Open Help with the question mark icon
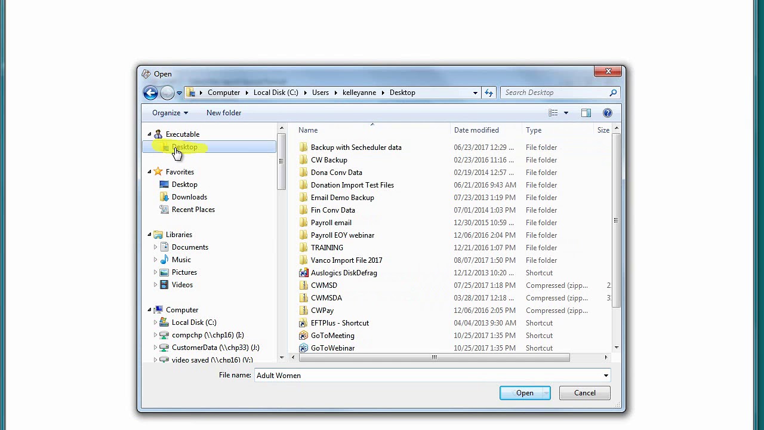The image size is (764, 430). click(x=607, y=112)
